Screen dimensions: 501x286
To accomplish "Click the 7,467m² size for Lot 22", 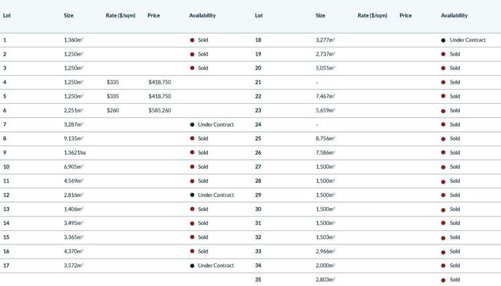I will 325,96.
